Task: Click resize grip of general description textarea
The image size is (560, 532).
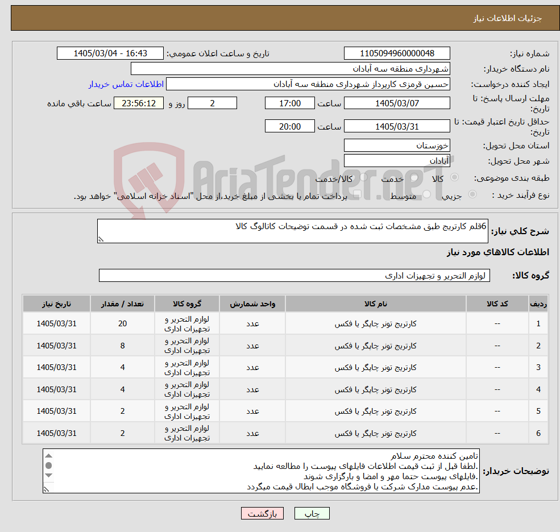Action: pyautogui.click(x=101, y=239)
